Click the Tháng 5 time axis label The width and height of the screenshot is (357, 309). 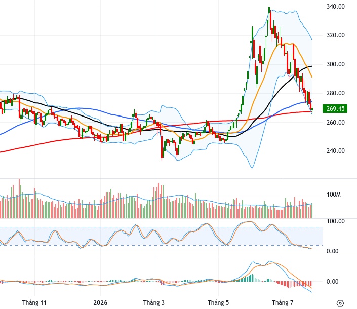tap(218, 303)
